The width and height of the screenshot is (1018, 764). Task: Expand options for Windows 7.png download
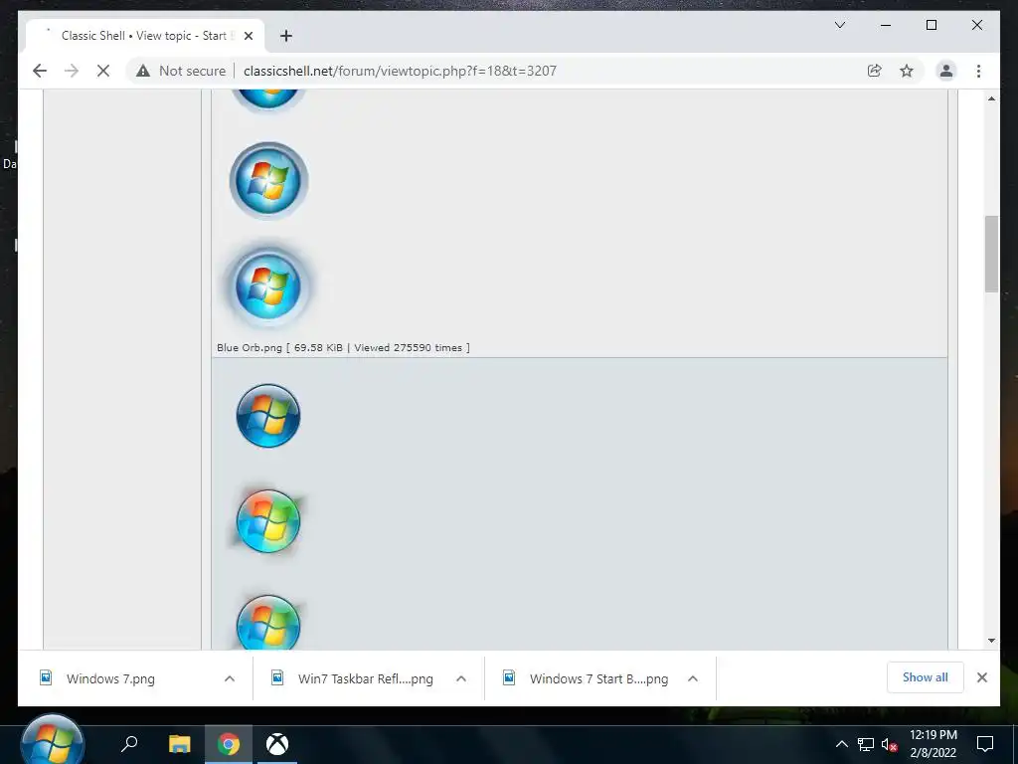pyautogui.click(x=230, y=678)
